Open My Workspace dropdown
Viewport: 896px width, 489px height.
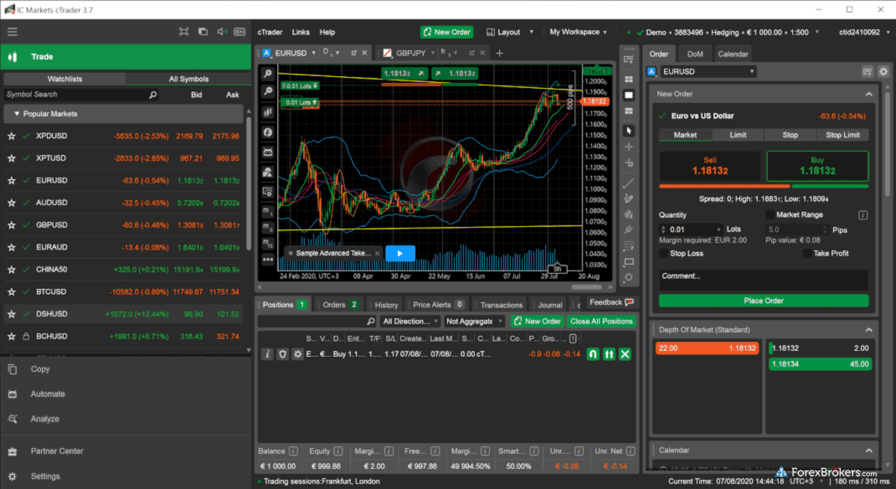point(579,32)
